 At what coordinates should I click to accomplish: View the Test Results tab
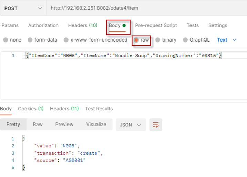99,109
